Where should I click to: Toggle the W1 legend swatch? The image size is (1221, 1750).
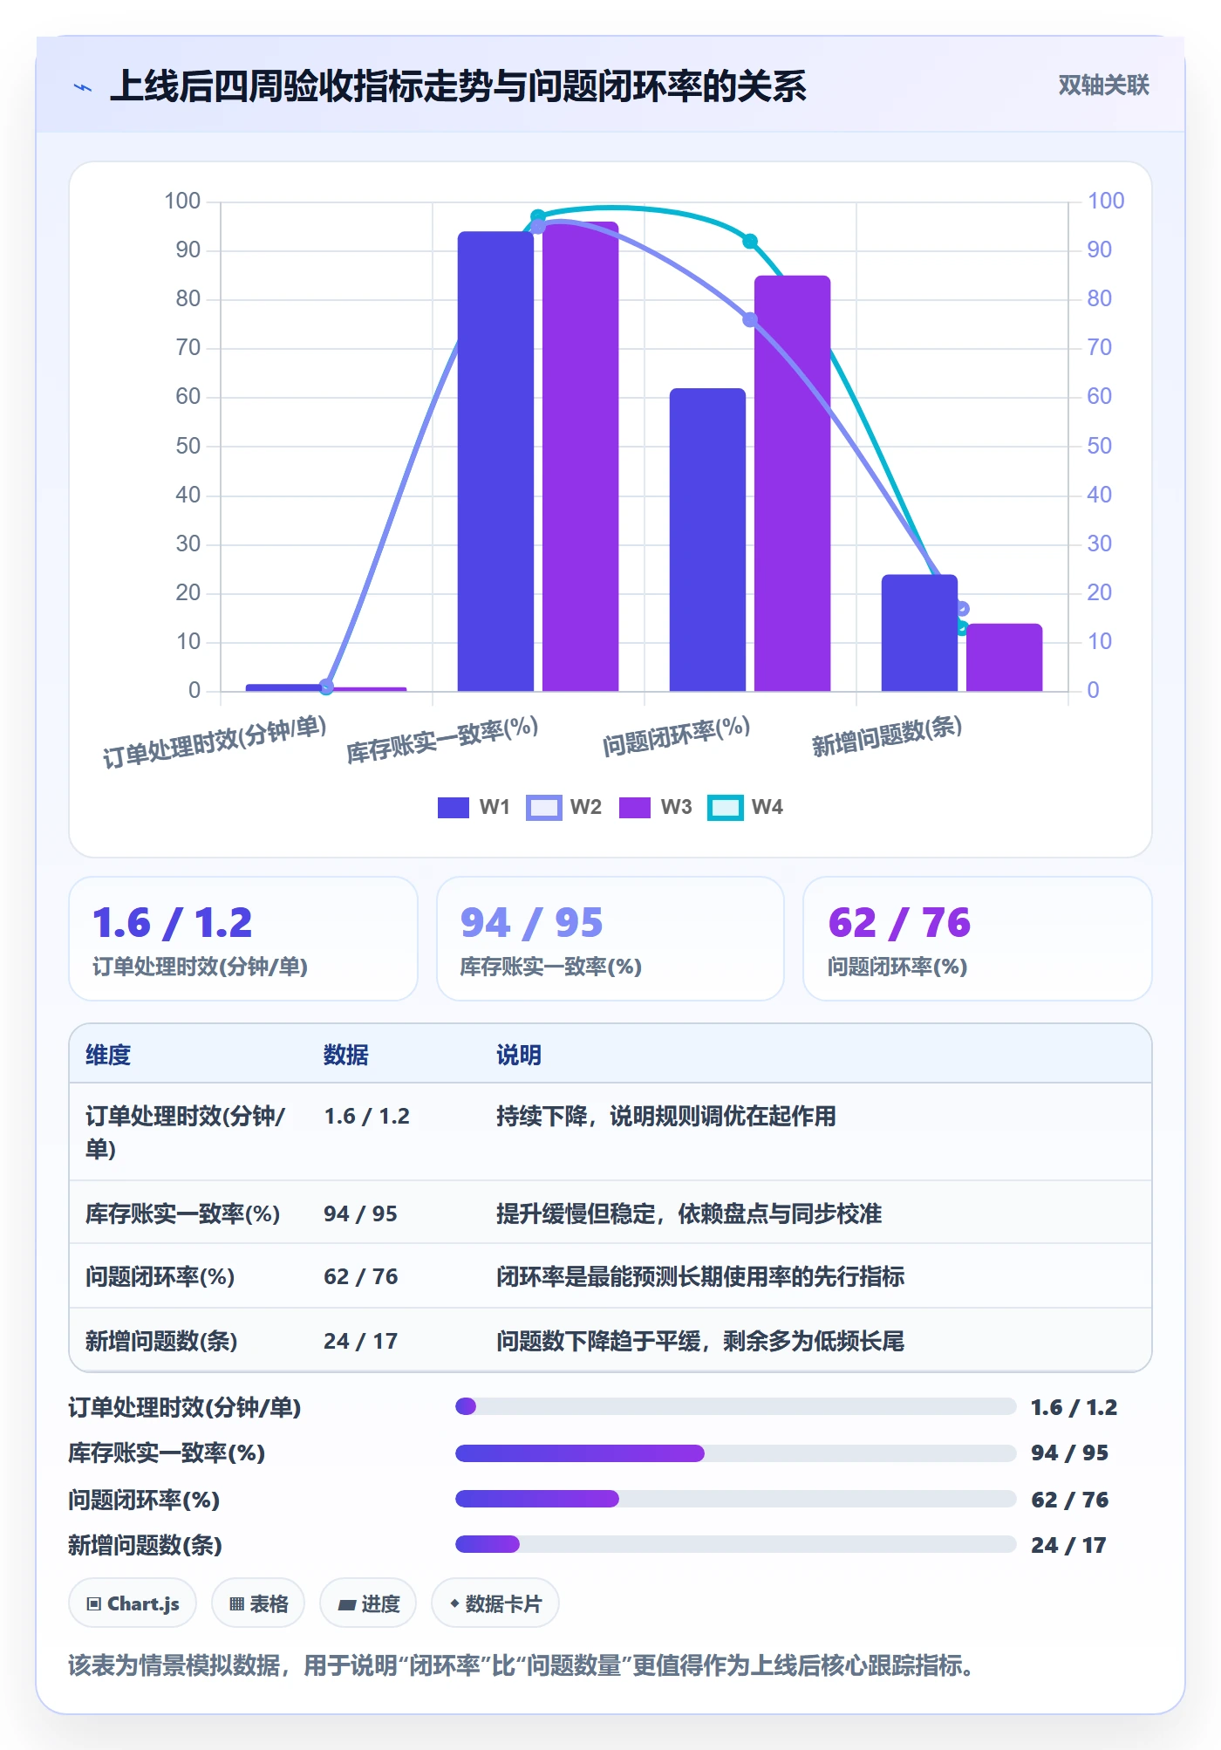pos(453,807)
